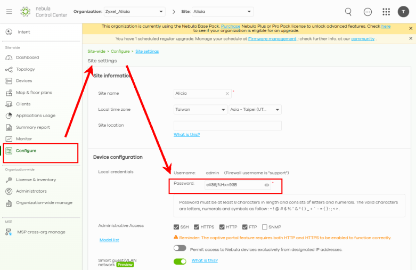Click the Monitor chart icon

click(x=9, y=138)
